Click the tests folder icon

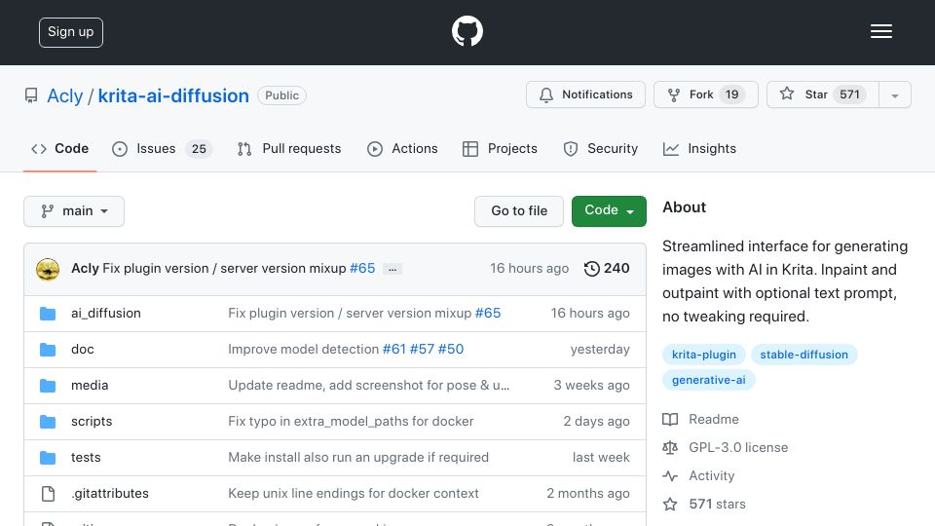pyautogui.click(x=48, y=458)
